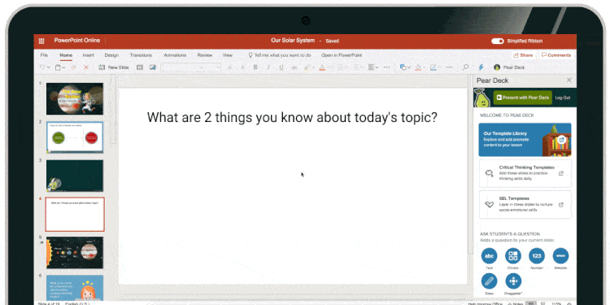Add a Draggable question icon

(x=513, y=281)
